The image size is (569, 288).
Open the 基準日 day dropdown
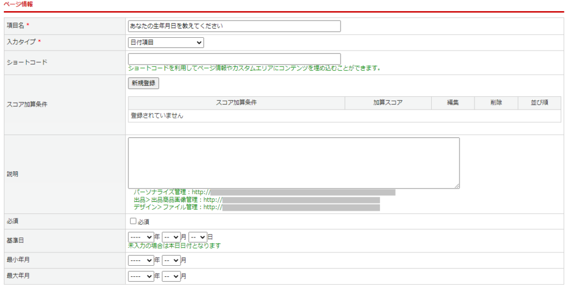[x=198, y=237]
